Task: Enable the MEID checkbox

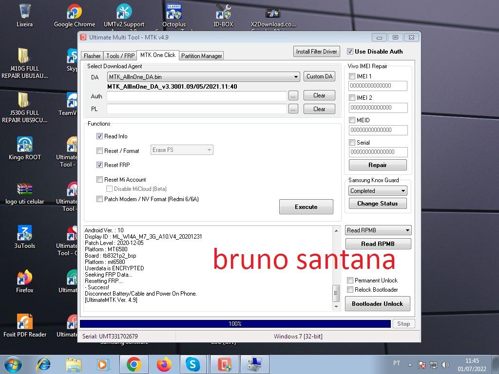Action: click(x=352, y=120)
